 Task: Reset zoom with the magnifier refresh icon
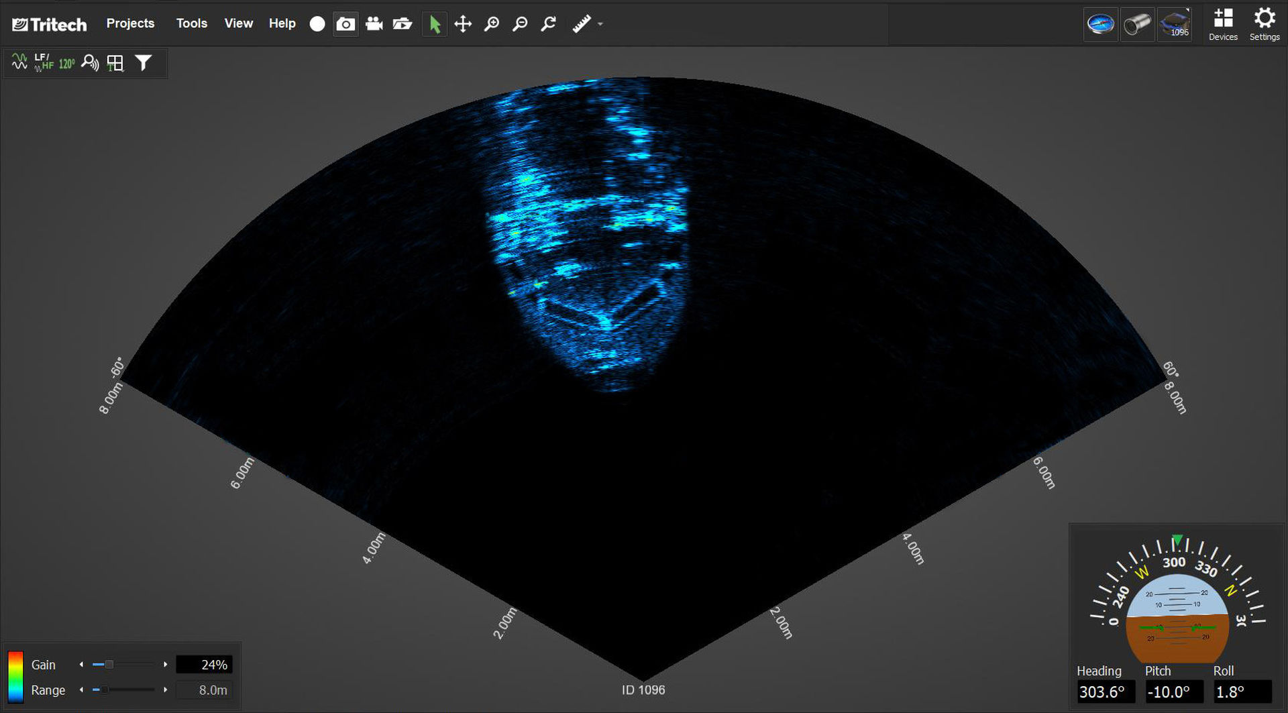[549, 24]
